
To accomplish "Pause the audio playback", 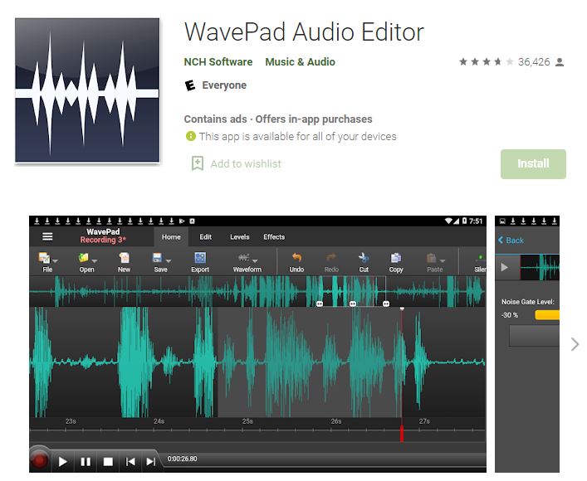I will click(x=86, y=462).
